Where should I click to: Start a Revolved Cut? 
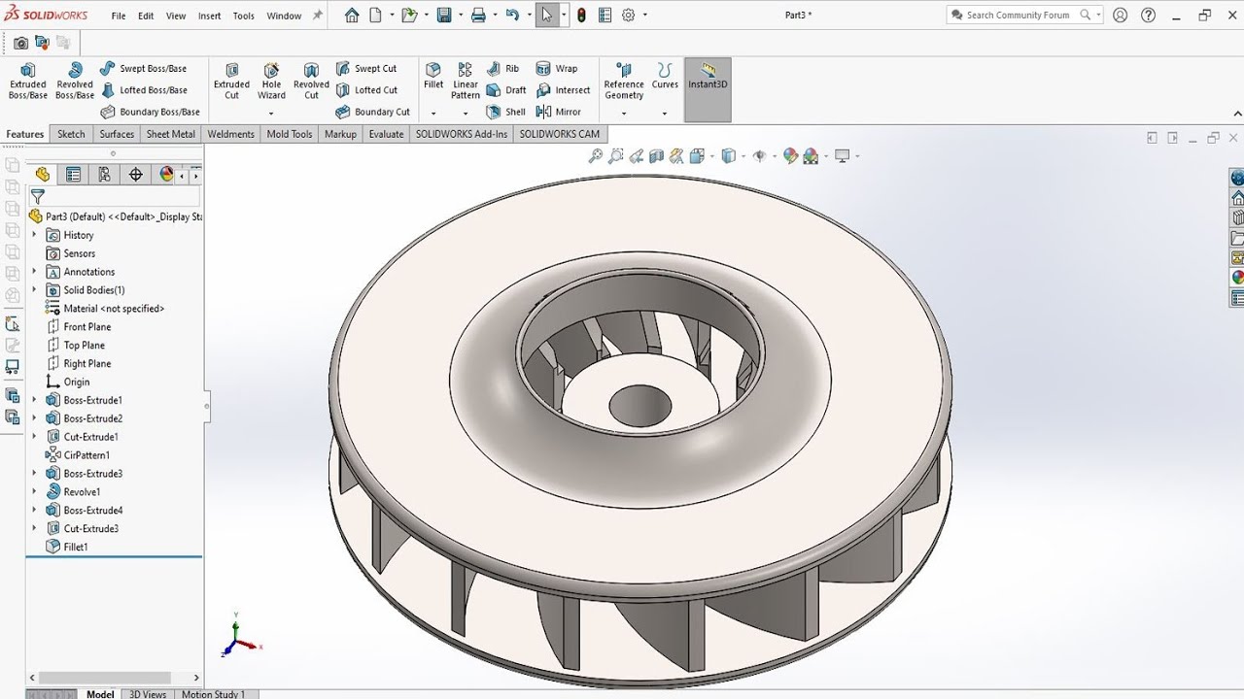(x=311, y=81)
